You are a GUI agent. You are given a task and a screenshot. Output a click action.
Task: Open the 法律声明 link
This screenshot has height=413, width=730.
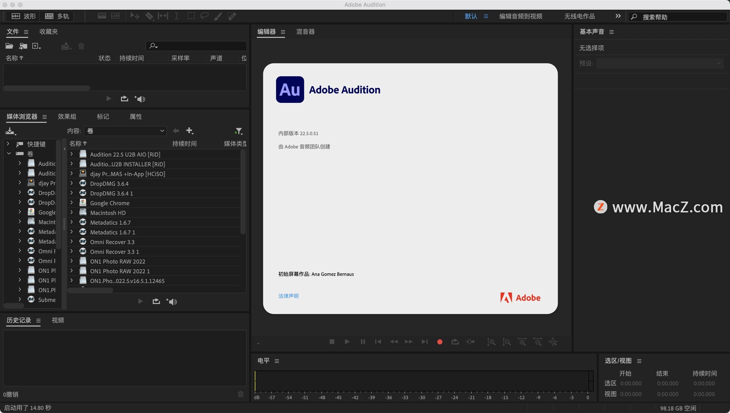point(288,296)
